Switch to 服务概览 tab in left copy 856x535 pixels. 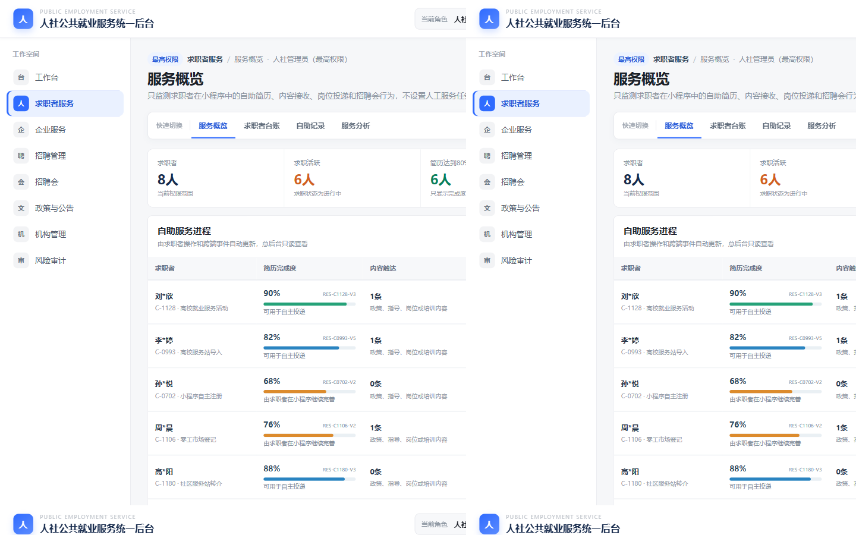tap(213, 126)
